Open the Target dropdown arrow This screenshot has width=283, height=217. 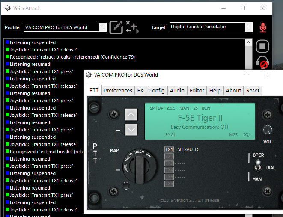(x=249, y=27)
